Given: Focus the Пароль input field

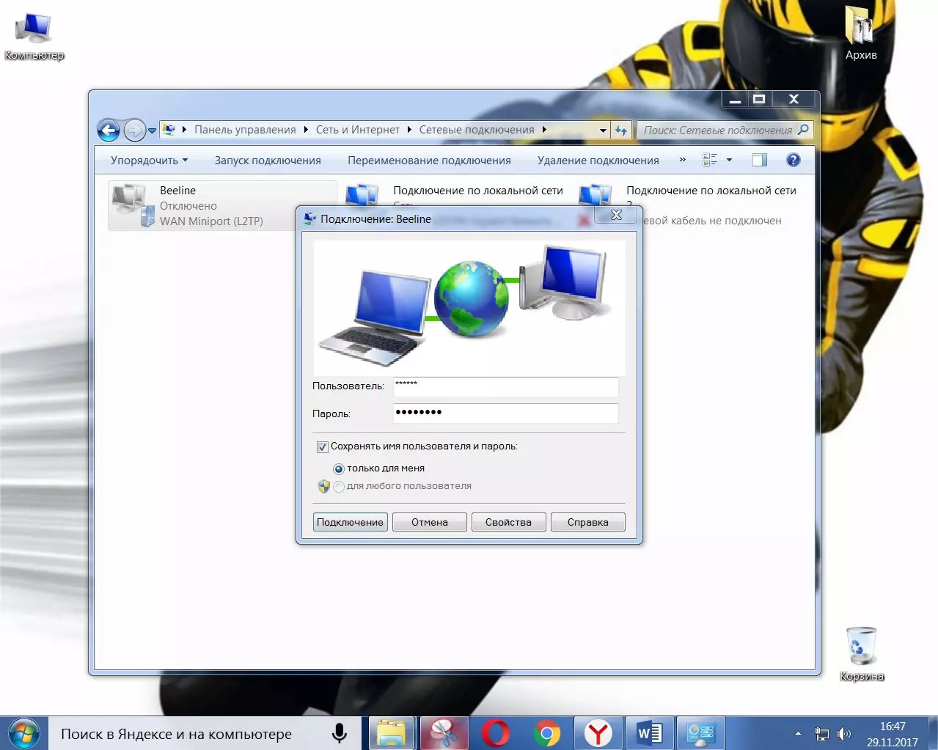Looking at the screenshot, I should click(506, 413).
